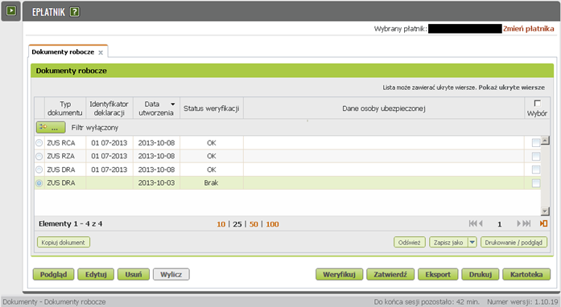Go to first page of results

pyautogui.click(x=472, y=223)
